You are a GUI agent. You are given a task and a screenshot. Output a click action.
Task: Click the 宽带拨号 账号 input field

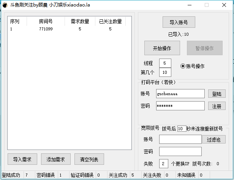tap(180, 140)
